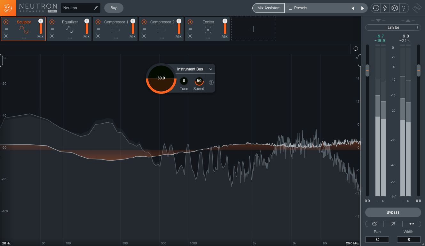Bypass Compressor 1 using its power button
This screenshot has height=246, width=425.
[98, 22]
